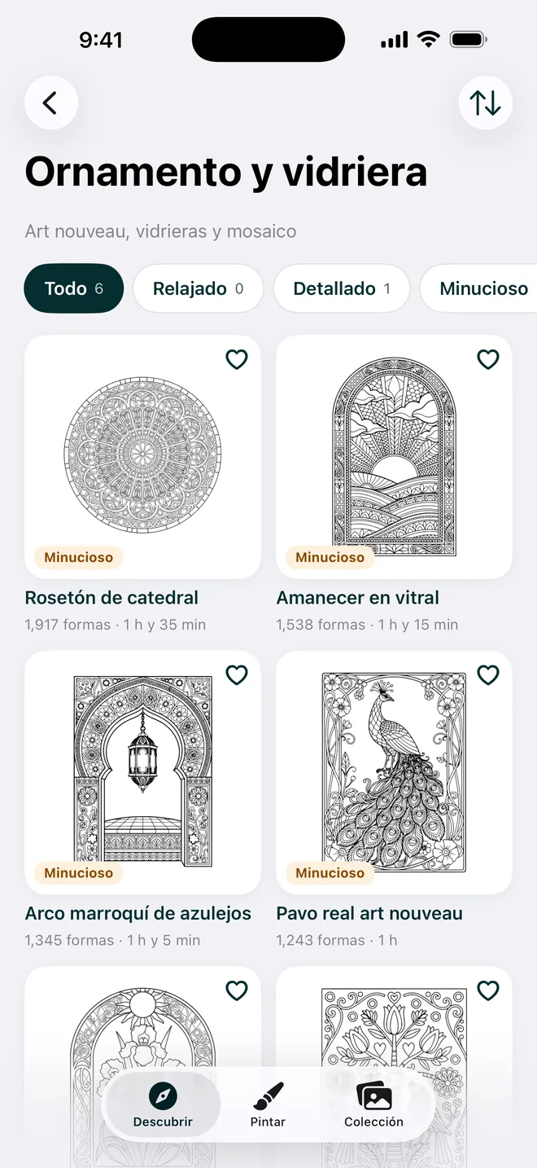Filter by Relajado difficulty
The height and width of the screenshot is (1168, 537).
199,288
